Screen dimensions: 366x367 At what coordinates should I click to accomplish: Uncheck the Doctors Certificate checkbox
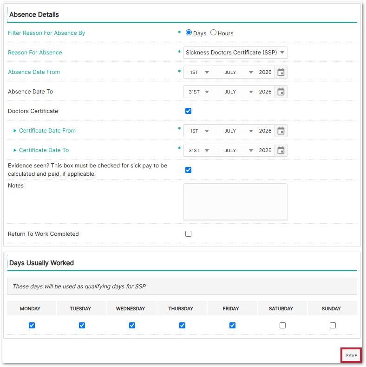pyautogui.click(x=188, y=111)
